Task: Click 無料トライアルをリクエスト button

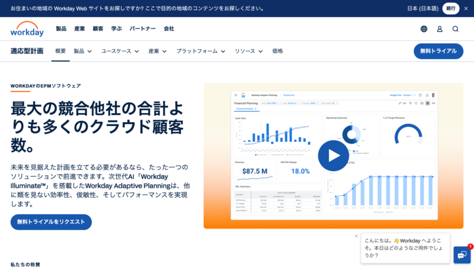Action: (x=51, y=222)
